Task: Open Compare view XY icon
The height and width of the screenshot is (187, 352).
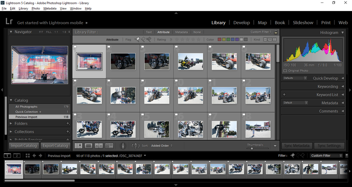Action: 99,146
